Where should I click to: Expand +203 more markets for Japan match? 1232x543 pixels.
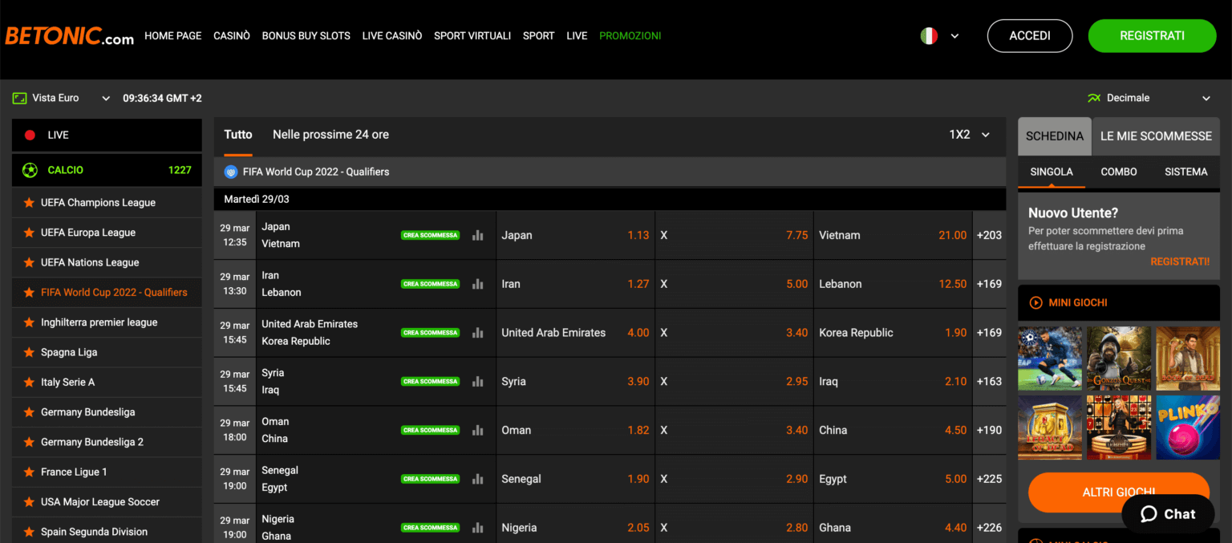(989, 235)
